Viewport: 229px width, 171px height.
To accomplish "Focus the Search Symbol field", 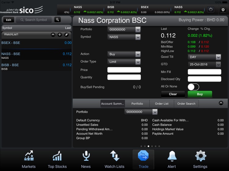I will coord(34,20).
